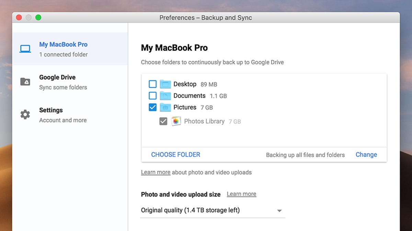Enable the Documents folder checkbox
Image resolution: width=412 pixels, height=231 pixels.
(152, 95)
